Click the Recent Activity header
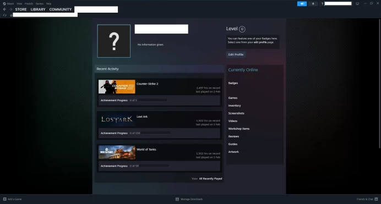Image resolution: width=381 pixels, height=204 pixels. [108, 69]
